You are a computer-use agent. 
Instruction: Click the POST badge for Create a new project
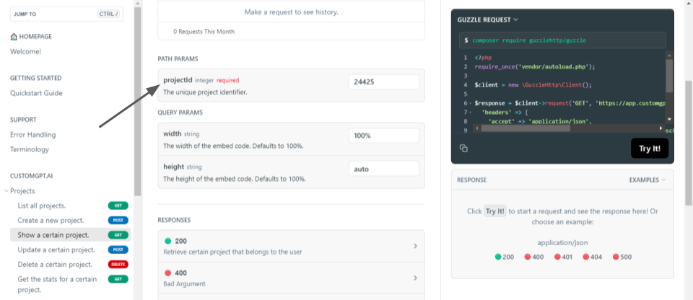click(118, 220)
